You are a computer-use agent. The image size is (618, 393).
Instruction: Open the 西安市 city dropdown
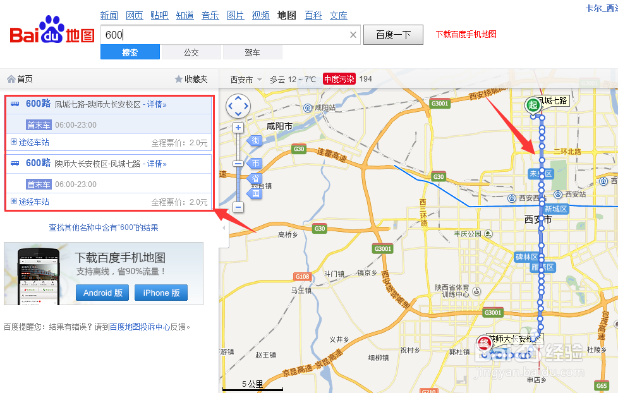pos(246,80)
